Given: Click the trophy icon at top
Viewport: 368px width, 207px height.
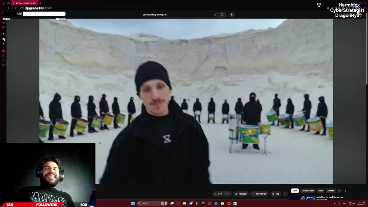Looking at the screenshot, I should click(319, 5).
